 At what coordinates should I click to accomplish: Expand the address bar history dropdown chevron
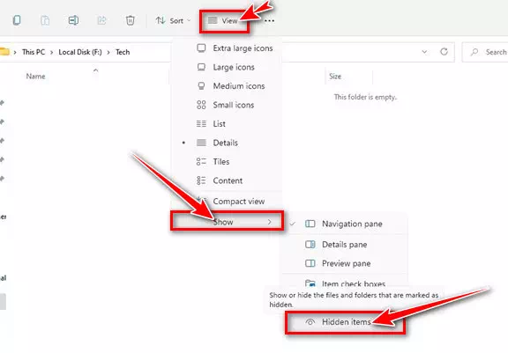pyautogui.click(x=424, y=52)
